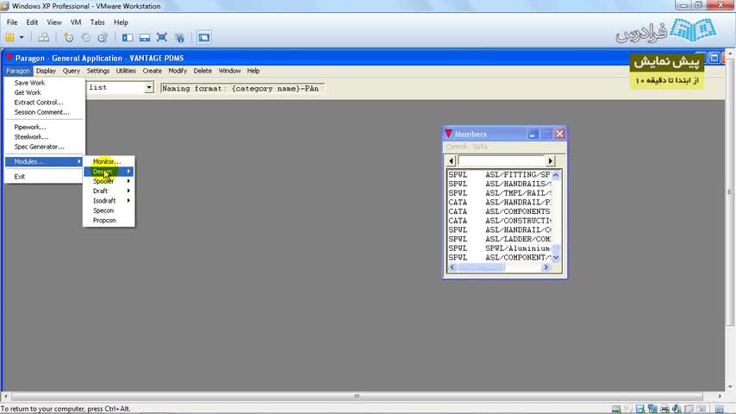Expand the Isodraft module submenu
This screenshot has width=736, height=414.
[x=109, y=201]
